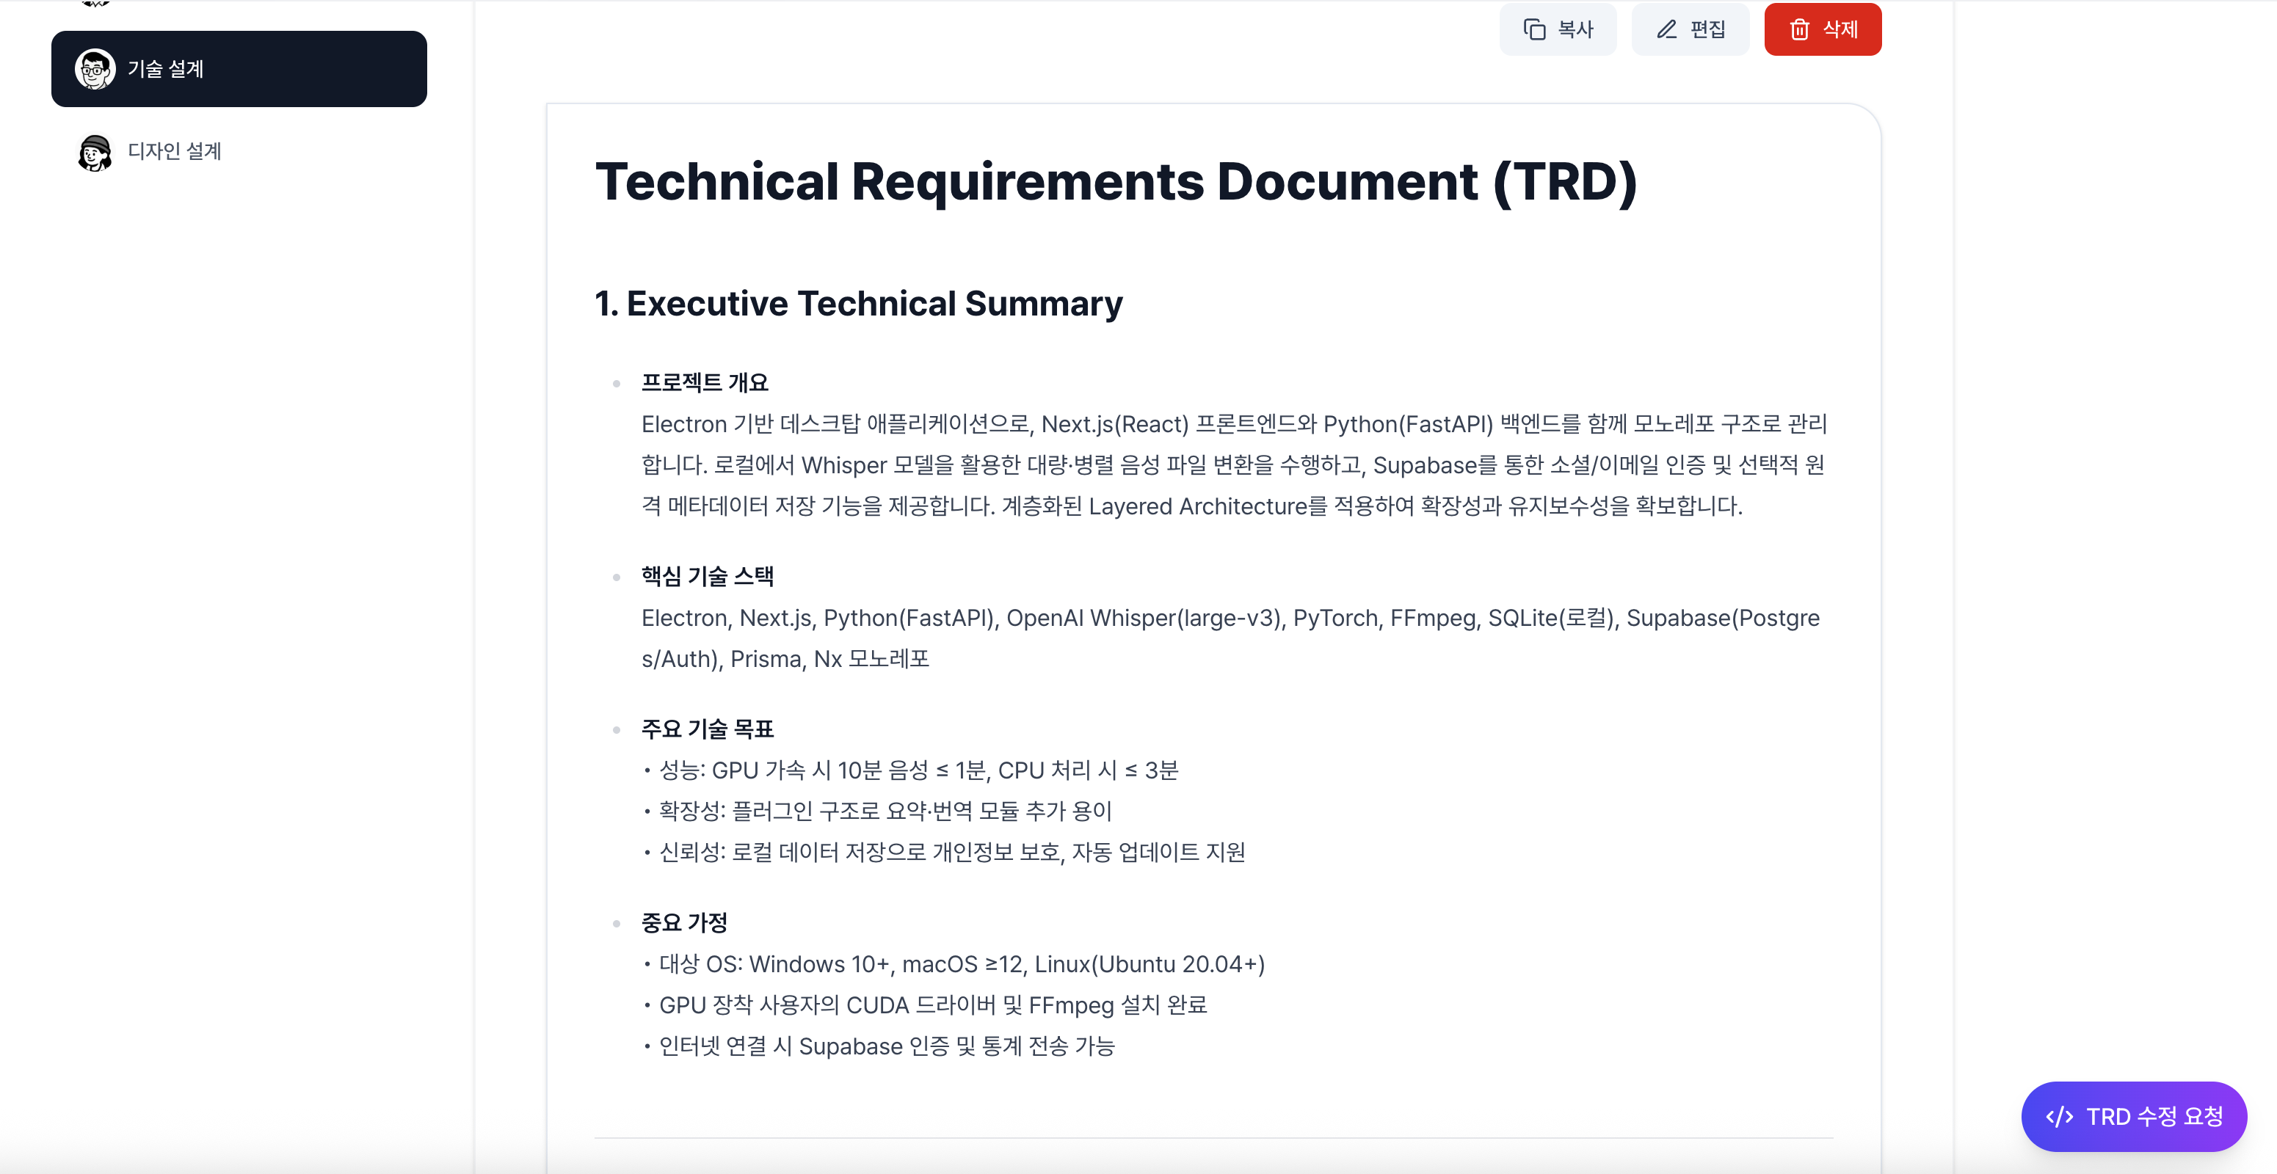The width and height of the screenshot is (2277, 1174).
Task: Click the glasses avatar beside 기술 설계
Action: tap(96, 68)
